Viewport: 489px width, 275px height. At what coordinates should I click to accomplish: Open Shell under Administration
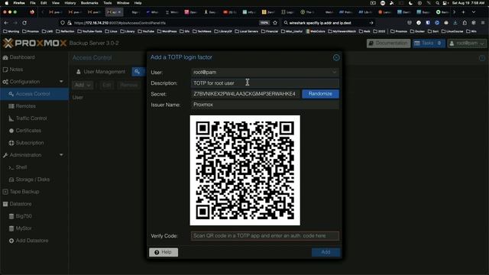pyautogui.click(x=21, y=167)
